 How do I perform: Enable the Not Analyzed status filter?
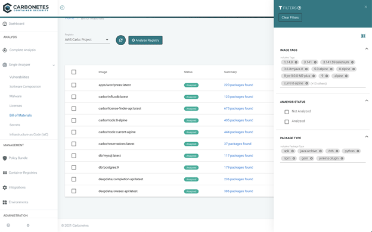tap(287, 112)
